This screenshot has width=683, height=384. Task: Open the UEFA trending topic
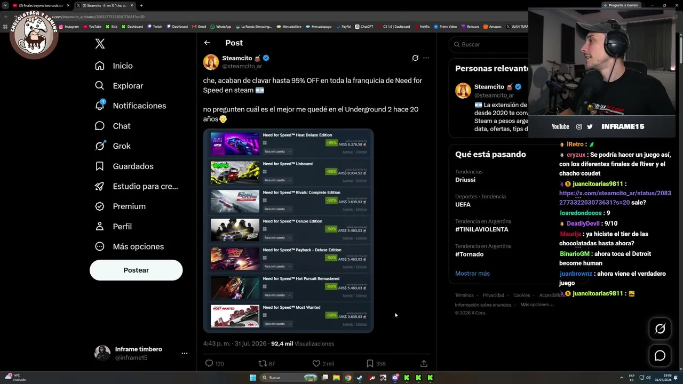[x=463, y=204]
